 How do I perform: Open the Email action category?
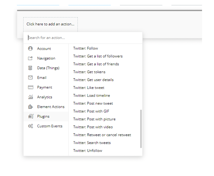pos(46,78)
